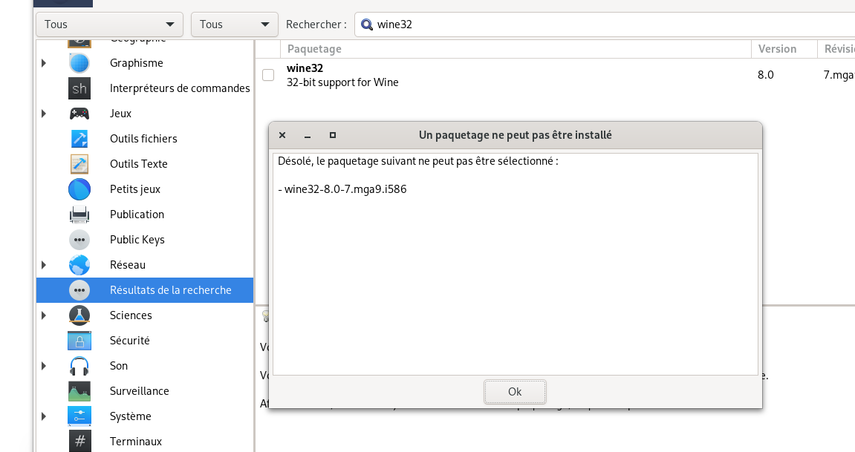Click the 'Désolé, le paquetage suivant' message

pyautogui.click(x=417, y=161)
